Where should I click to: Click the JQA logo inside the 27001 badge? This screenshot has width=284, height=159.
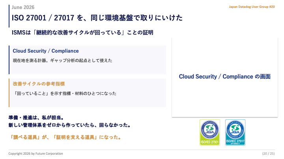210,130
